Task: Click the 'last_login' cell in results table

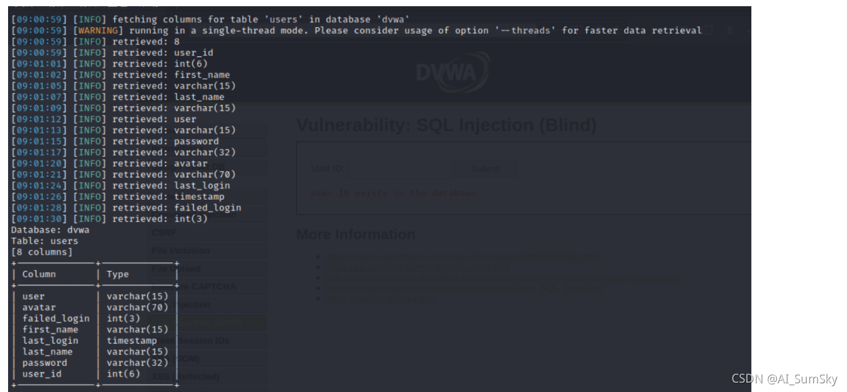Action: pyautogui.click(x=50, y=341)
